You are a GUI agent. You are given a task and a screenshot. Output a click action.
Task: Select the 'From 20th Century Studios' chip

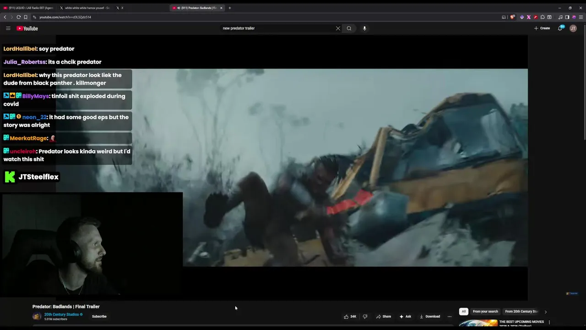point(521,311)
